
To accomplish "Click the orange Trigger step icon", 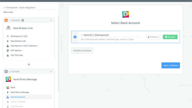I will tap(6, 20).
